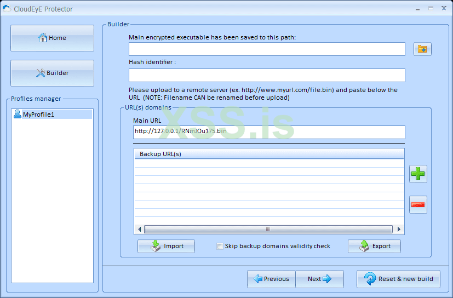Click the encrypted executable path field
Viewport: 453px width, 298px height.
pos(267,49)
